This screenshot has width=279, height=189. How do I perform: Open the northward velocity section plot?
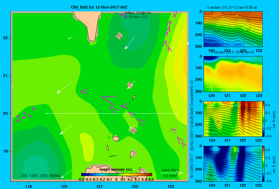tap(233, 119)
